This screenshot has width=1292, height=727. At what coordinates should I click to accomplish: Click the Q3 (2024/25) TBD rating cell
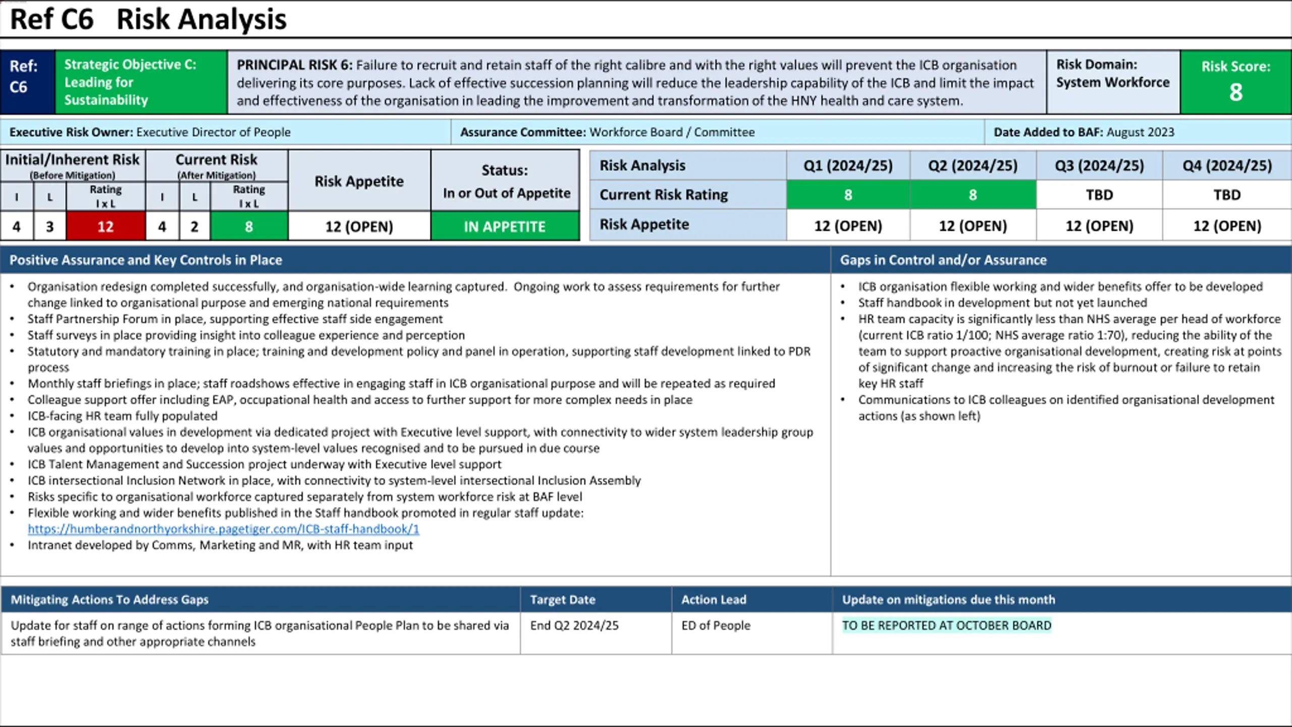(1099, 195)
